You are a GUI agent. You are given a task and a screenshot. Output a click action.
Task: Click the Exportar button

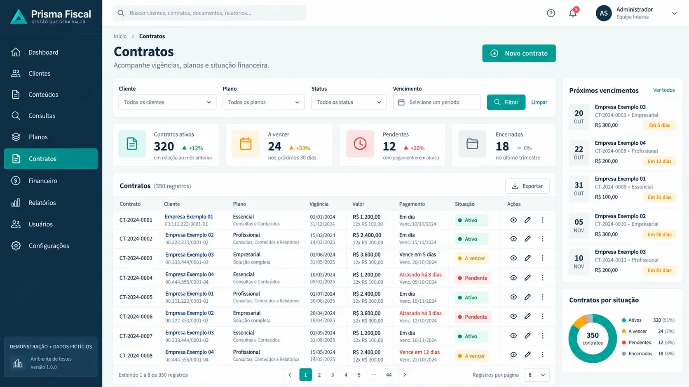pos(527,186)
